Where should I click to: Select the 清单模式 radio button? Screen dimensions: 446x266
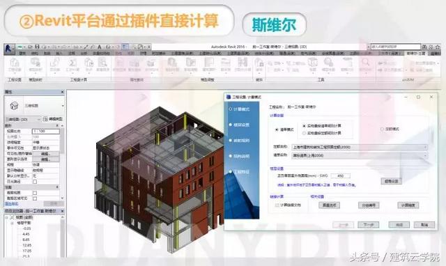click(277, 130)
